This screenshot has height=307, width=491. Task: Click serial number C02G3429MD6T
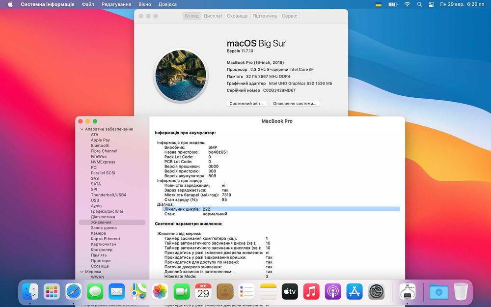(279, 90)
